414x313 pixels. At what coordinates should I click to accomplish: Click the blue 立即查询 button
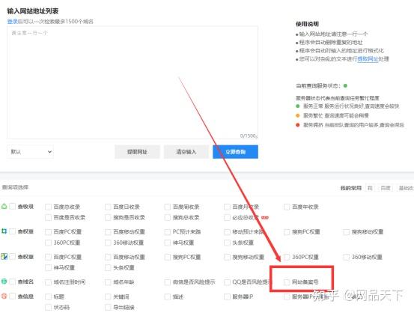(235, 151)
